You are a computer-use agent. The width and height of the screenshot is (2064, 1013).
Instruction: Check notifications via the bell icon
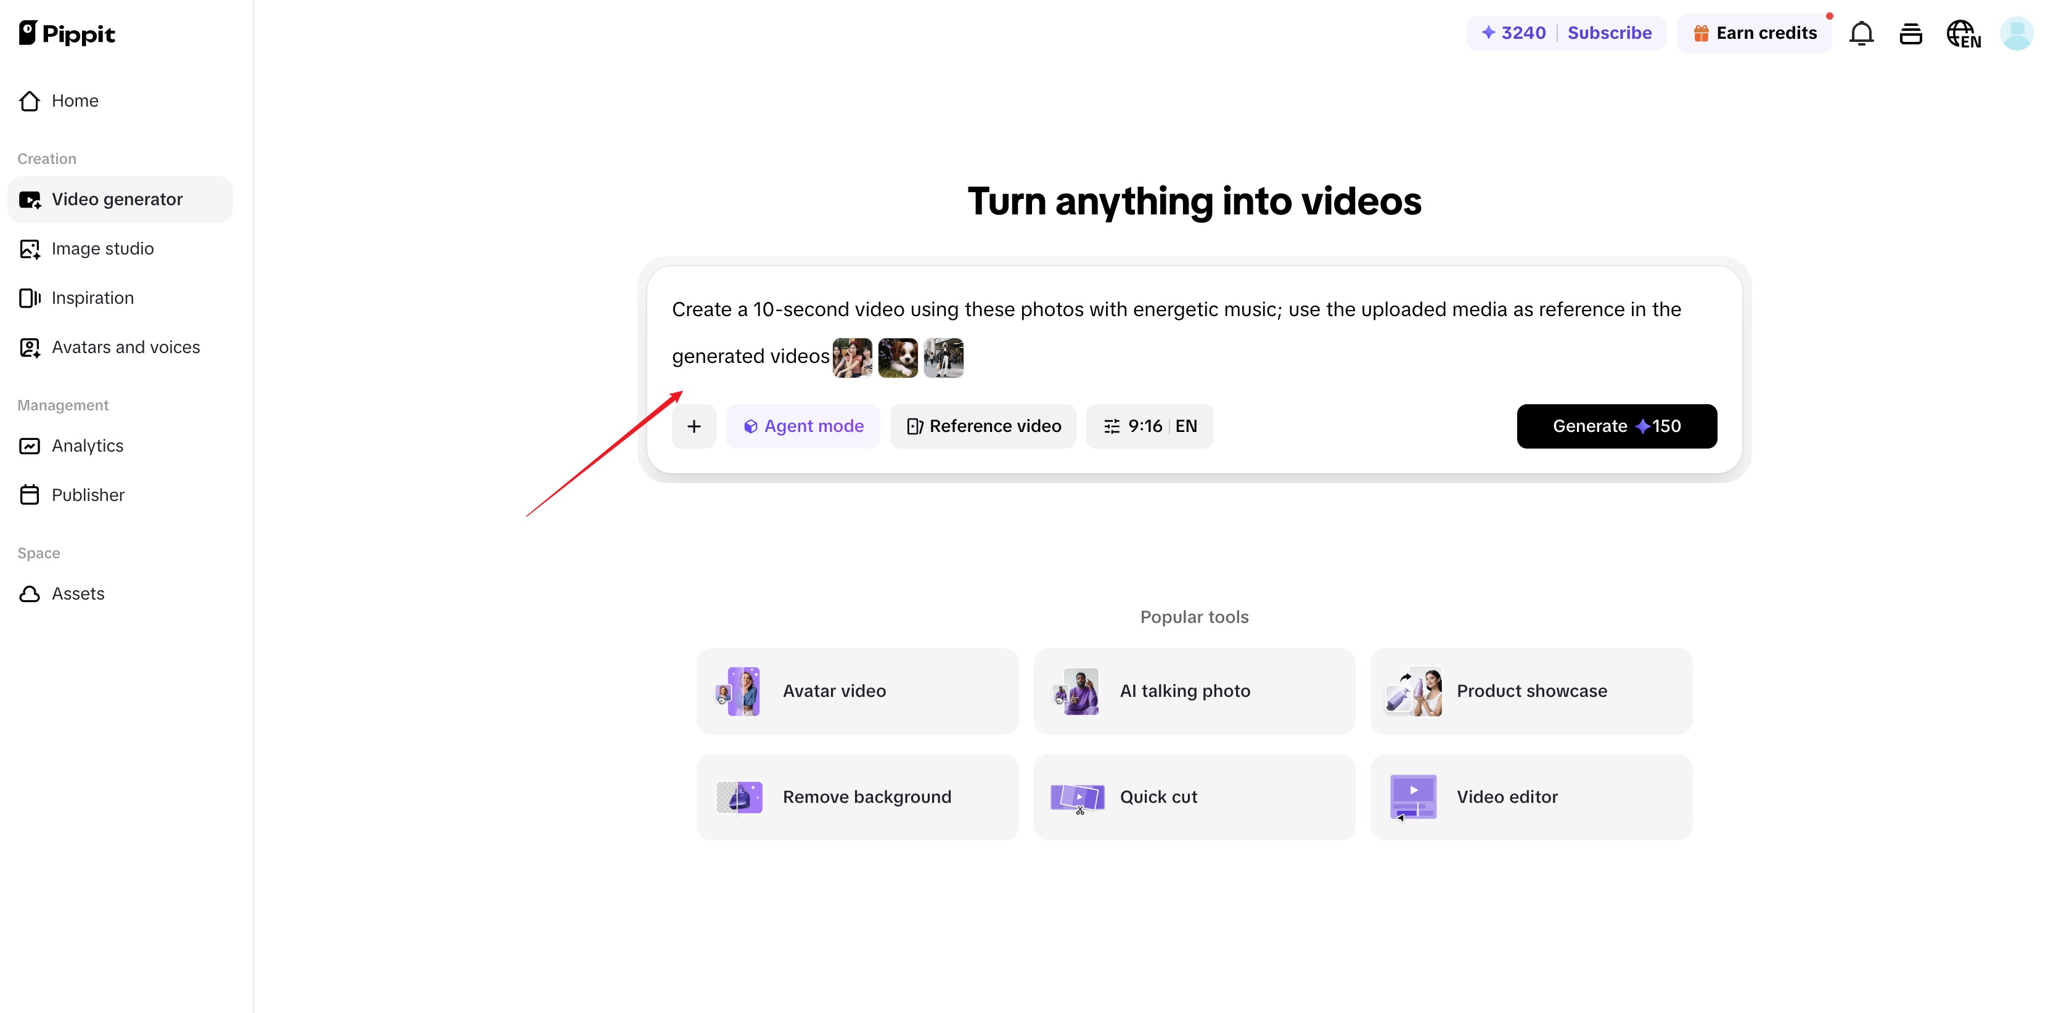coord(1862,33)
